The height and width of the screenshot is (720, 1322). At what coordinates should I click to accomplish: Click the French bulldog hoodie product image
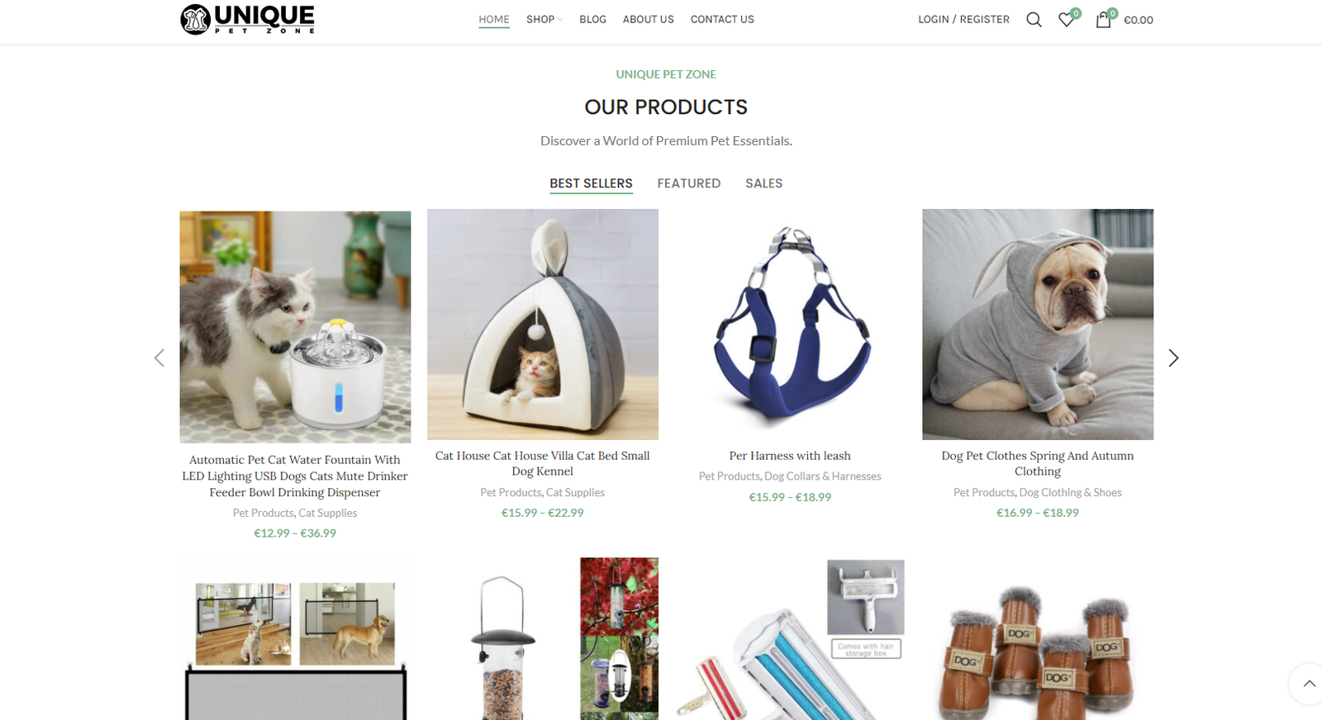point(1038,324)
